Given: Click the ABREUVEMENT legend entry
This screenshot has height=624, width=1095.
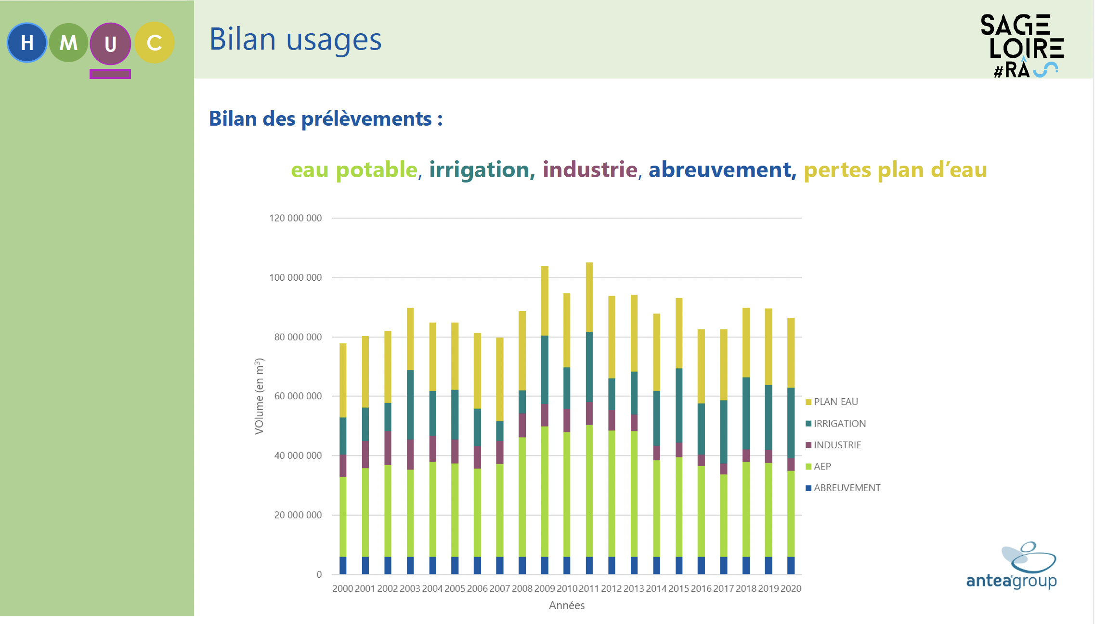Looking at the screenshot, I should point(843,488).
